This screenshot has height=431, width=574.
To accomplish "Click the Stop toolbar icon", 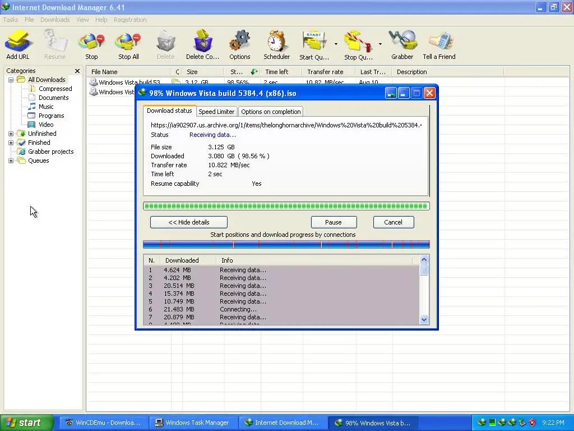I will click(91, 45).
